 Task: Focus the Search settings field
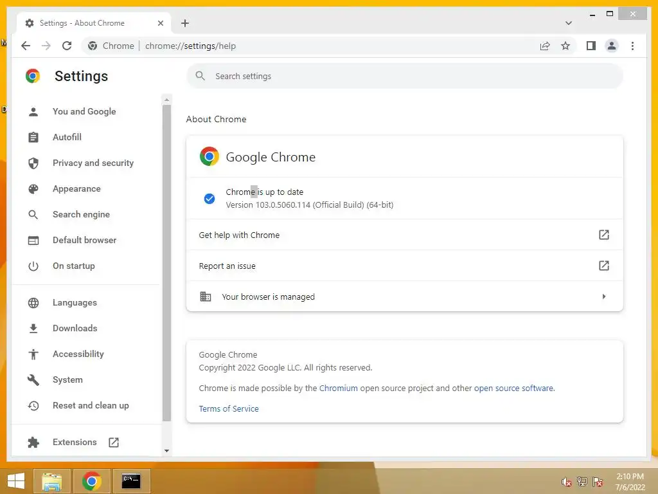coord(405,76)
